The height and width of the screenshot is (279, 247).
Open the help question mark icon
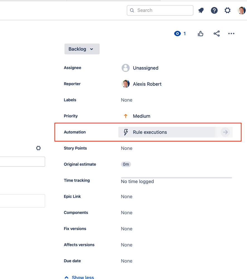[214, 10]
